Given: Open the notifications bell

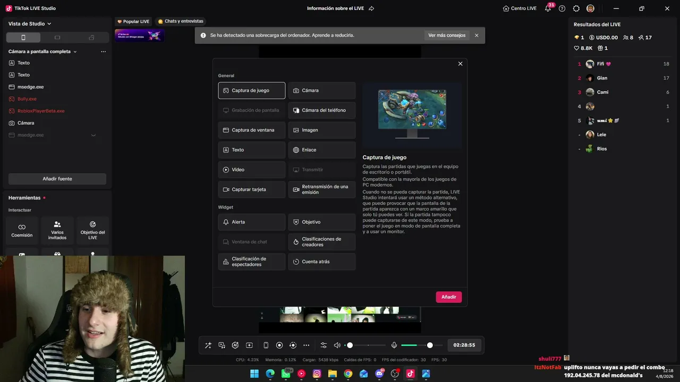Looking at the screenshot, I should [x=548, y=8].
